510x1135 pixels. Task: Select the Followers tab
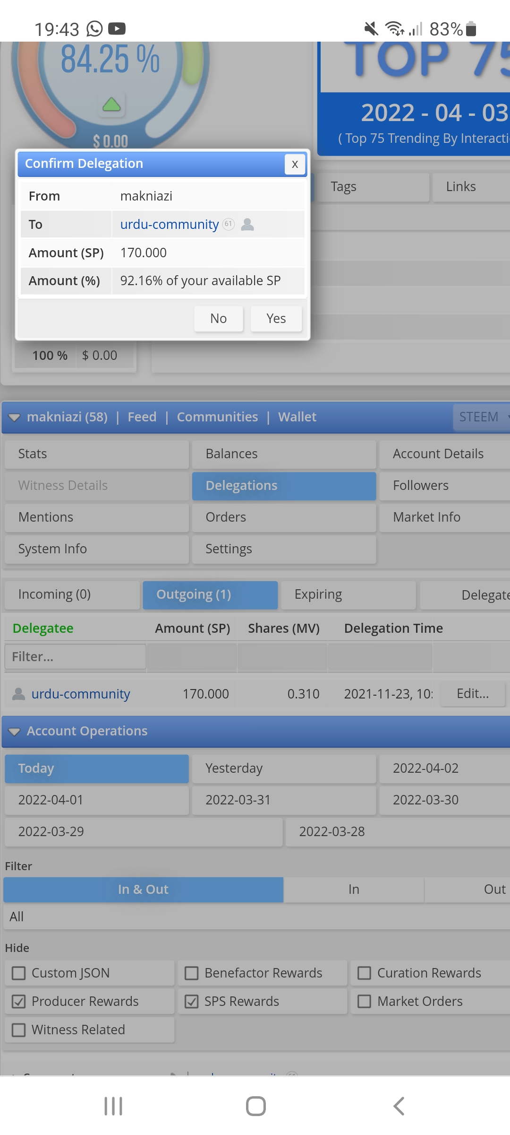pyautogui.click(x=444, y=486)
